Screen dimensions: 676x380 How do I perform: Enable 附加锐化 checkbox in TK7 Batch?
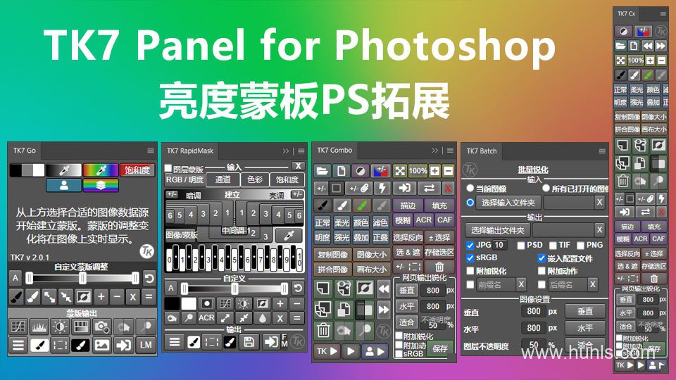point(470,271)
